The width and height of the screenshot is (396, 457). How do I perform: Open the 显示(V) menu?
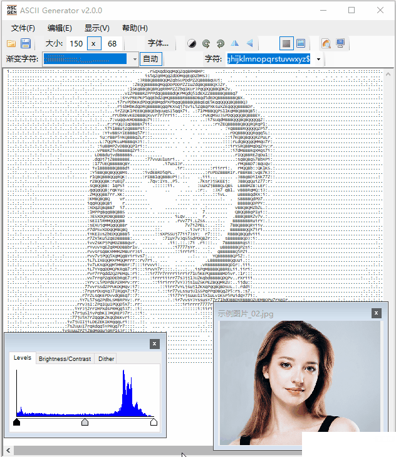pyautogui.click(x=97, y=28)
